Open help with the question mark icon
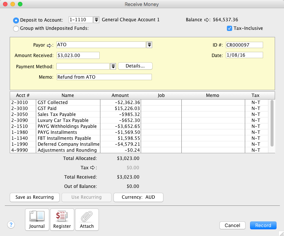 point(11,225)
